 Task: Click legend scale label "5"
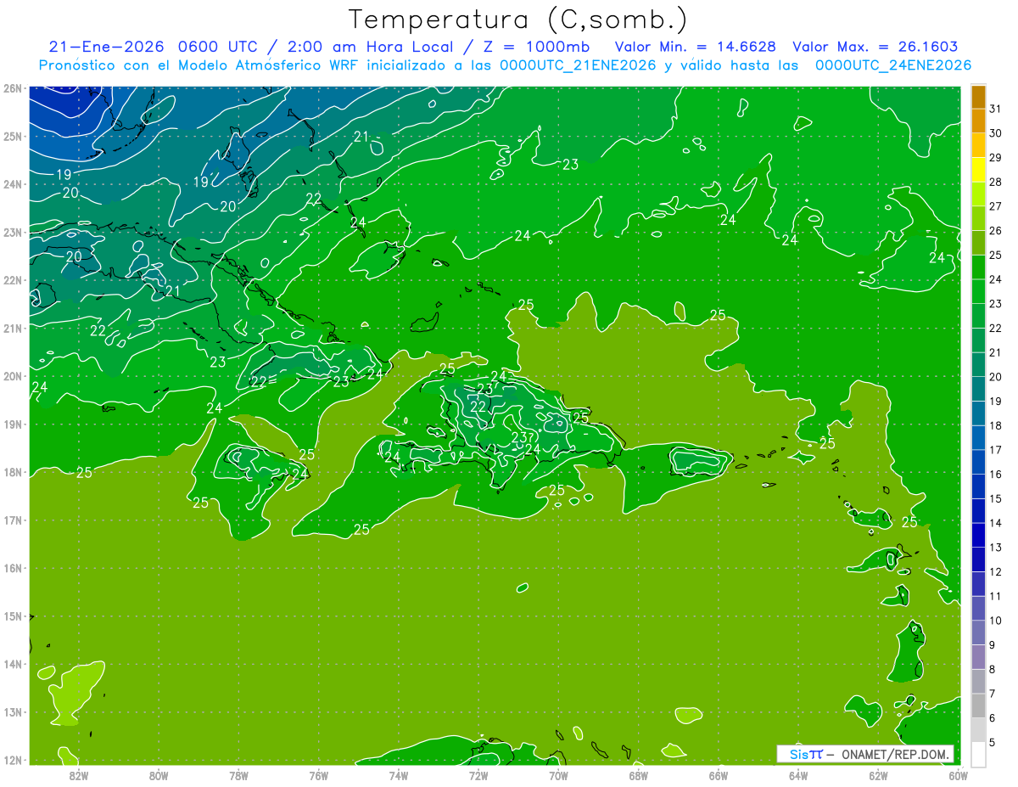point(993,743)
